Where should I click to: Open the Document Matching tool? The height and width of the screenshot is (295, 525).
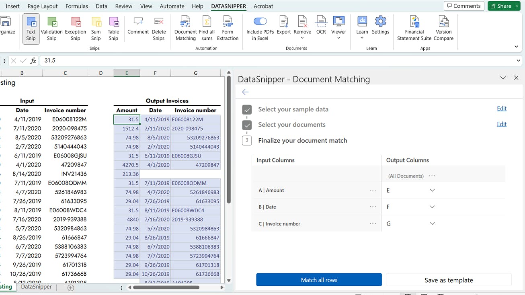coord(185,28)
